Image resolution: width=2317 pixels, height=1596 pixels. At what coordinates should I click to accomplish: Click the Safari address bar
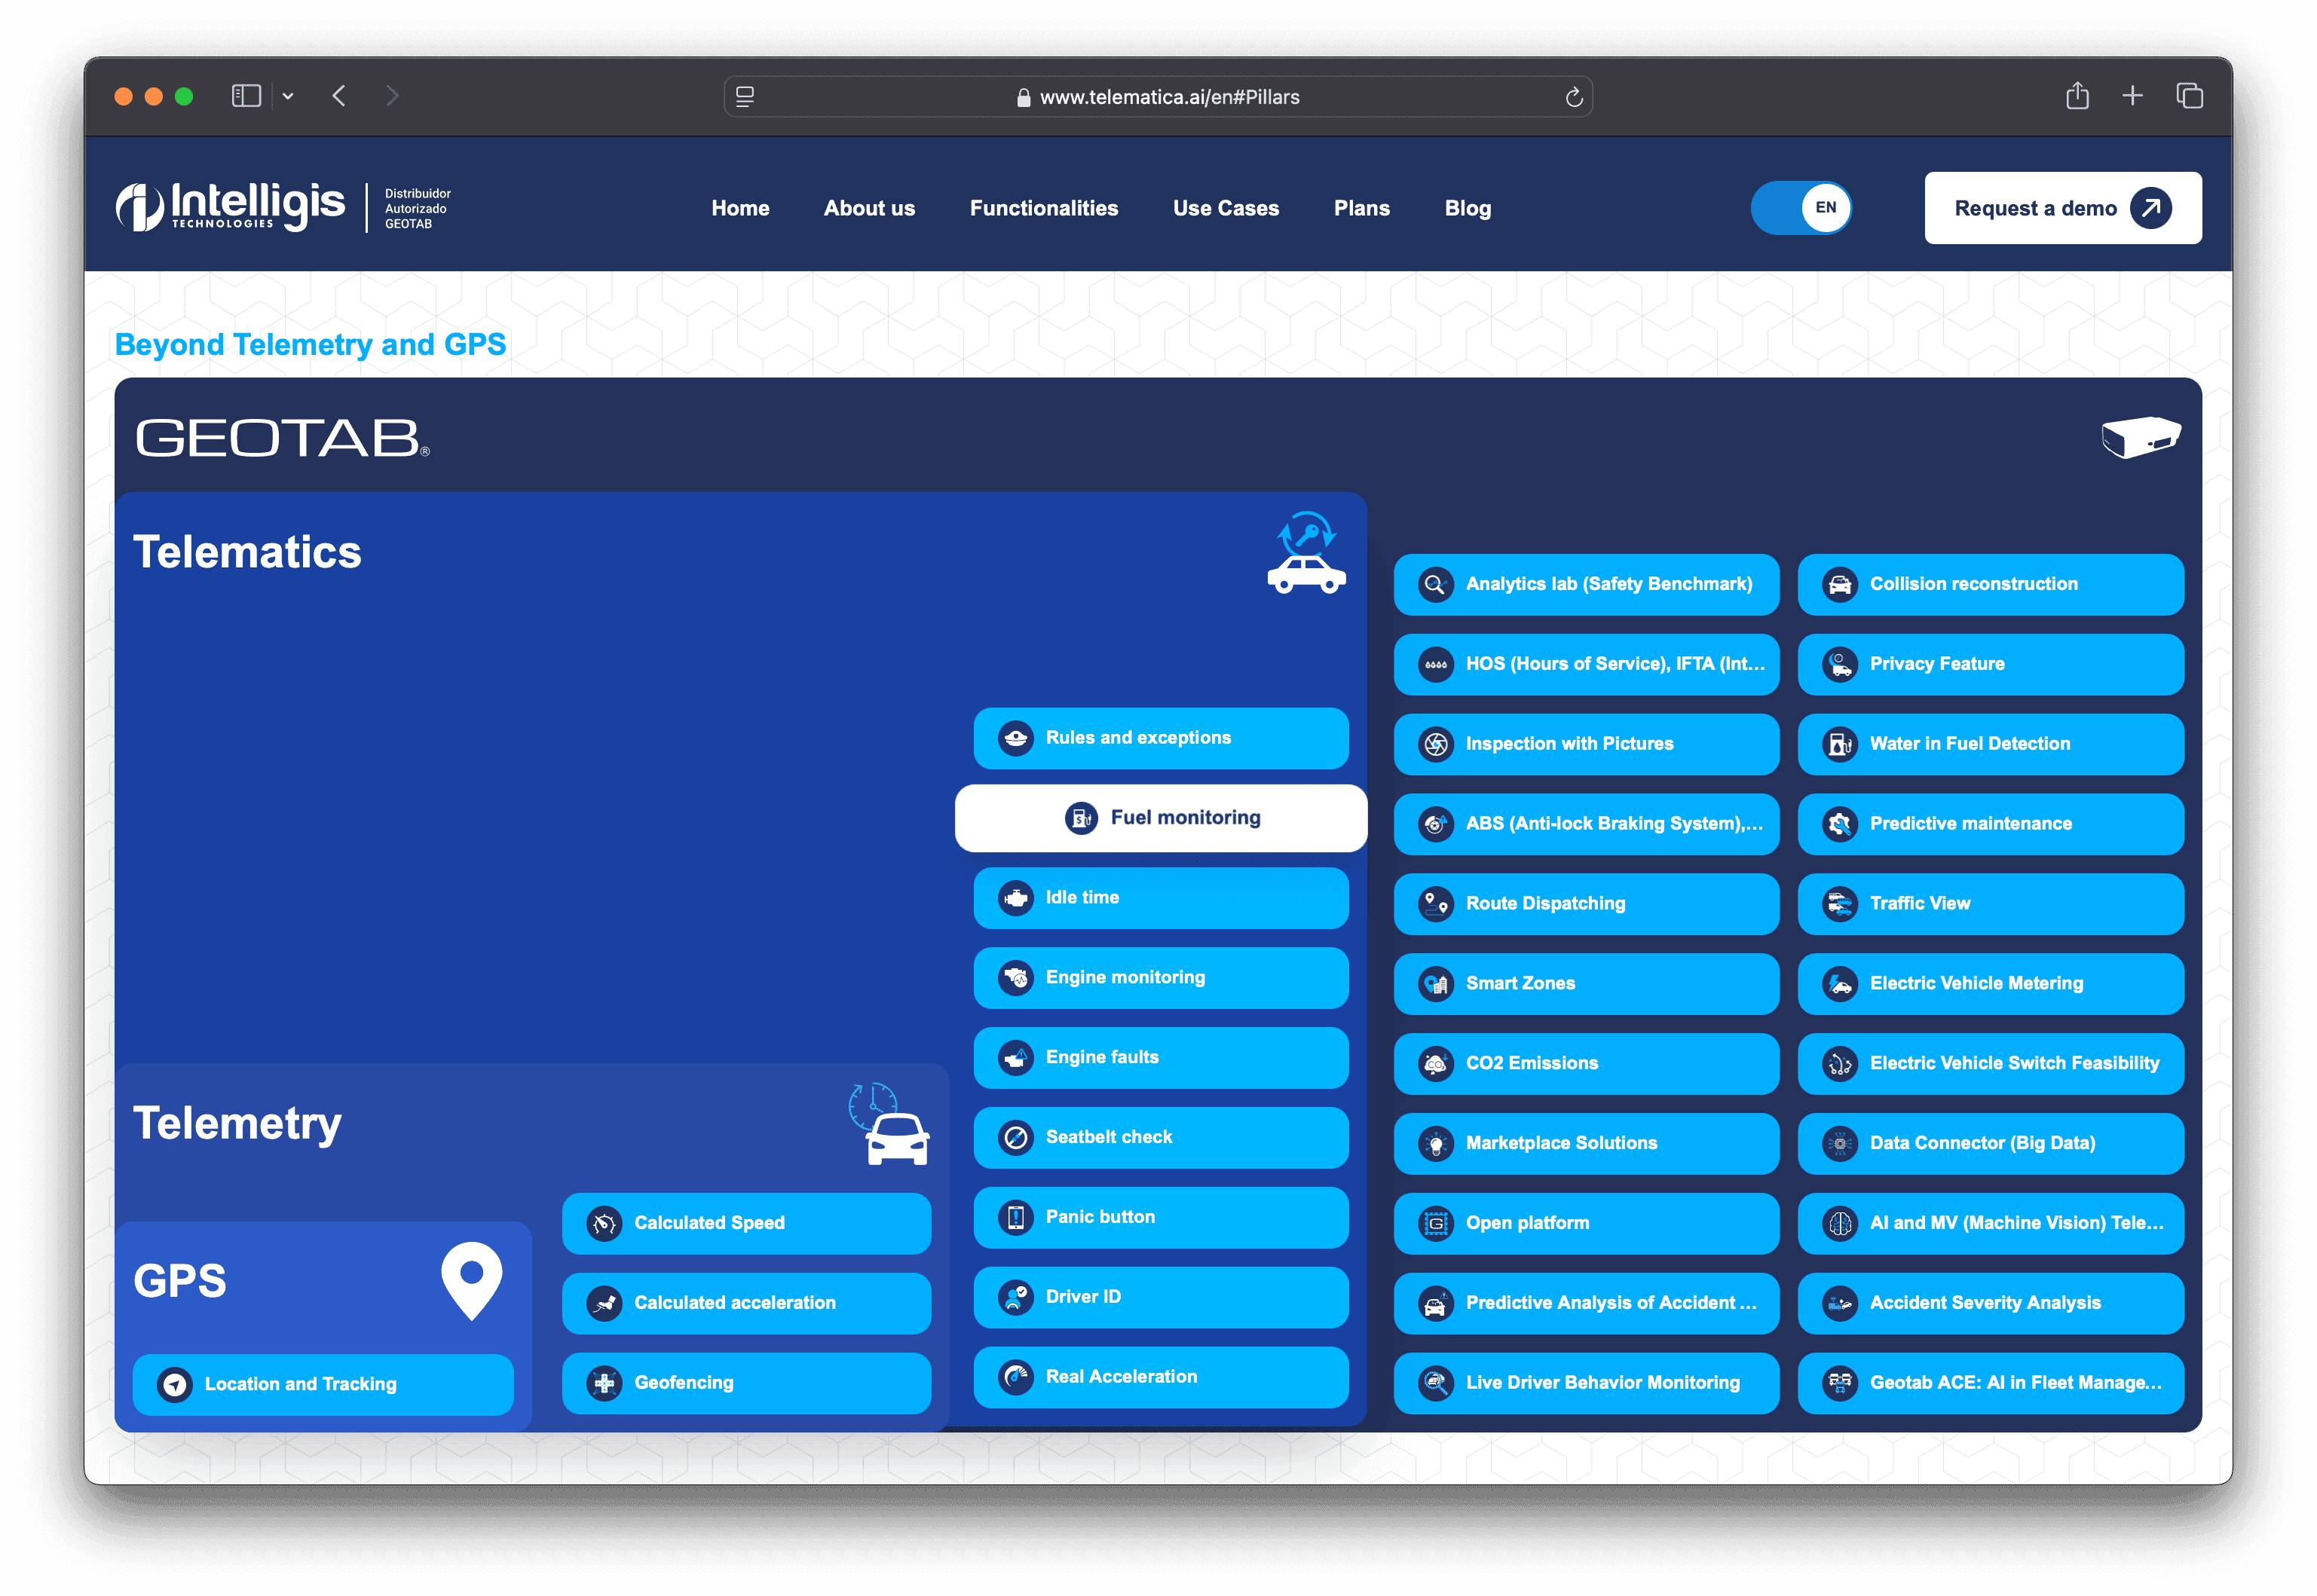pyautogui.click(x=1158, y=96)
